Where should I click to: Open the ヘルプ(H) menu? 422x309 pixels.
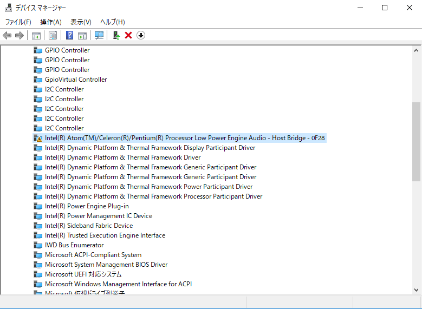pyautogui.click(x=113, y=22)
